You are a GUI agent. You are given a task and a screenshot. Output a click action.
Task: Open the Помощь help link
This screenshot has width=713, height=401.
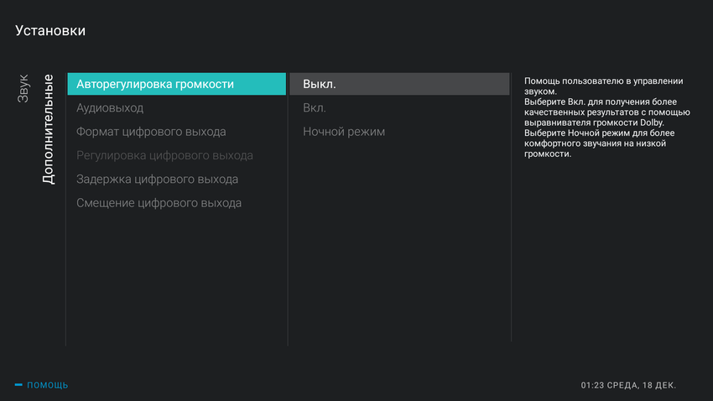tap(48, 385)
